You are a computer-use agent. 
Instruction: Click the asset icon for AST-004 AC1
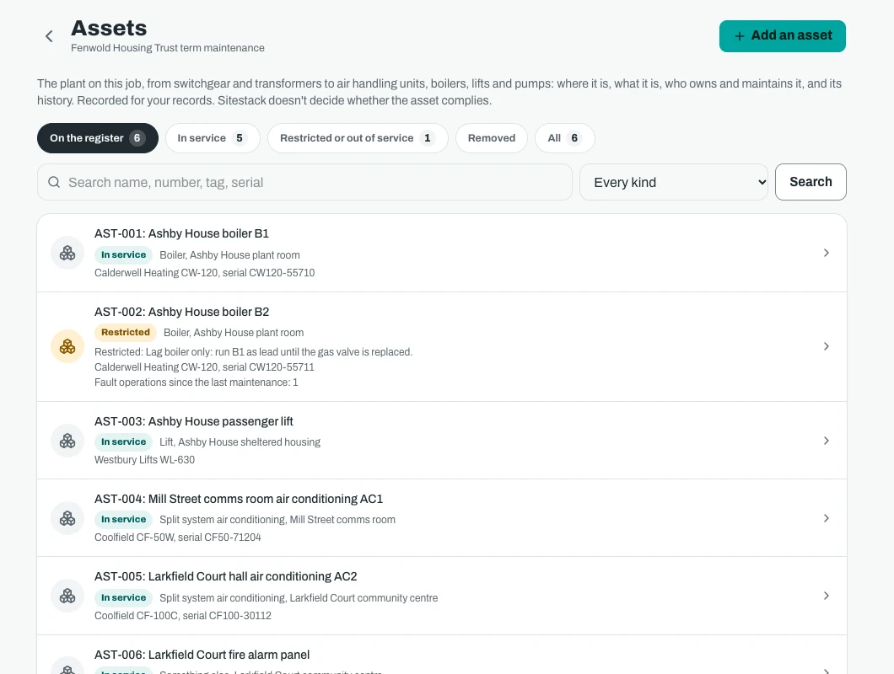click(67, 518)
